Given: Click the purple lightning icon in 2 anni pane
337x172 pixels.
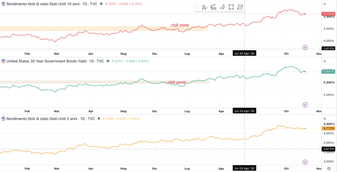Looking at the screenshot, I should click(x=305, y=162).
